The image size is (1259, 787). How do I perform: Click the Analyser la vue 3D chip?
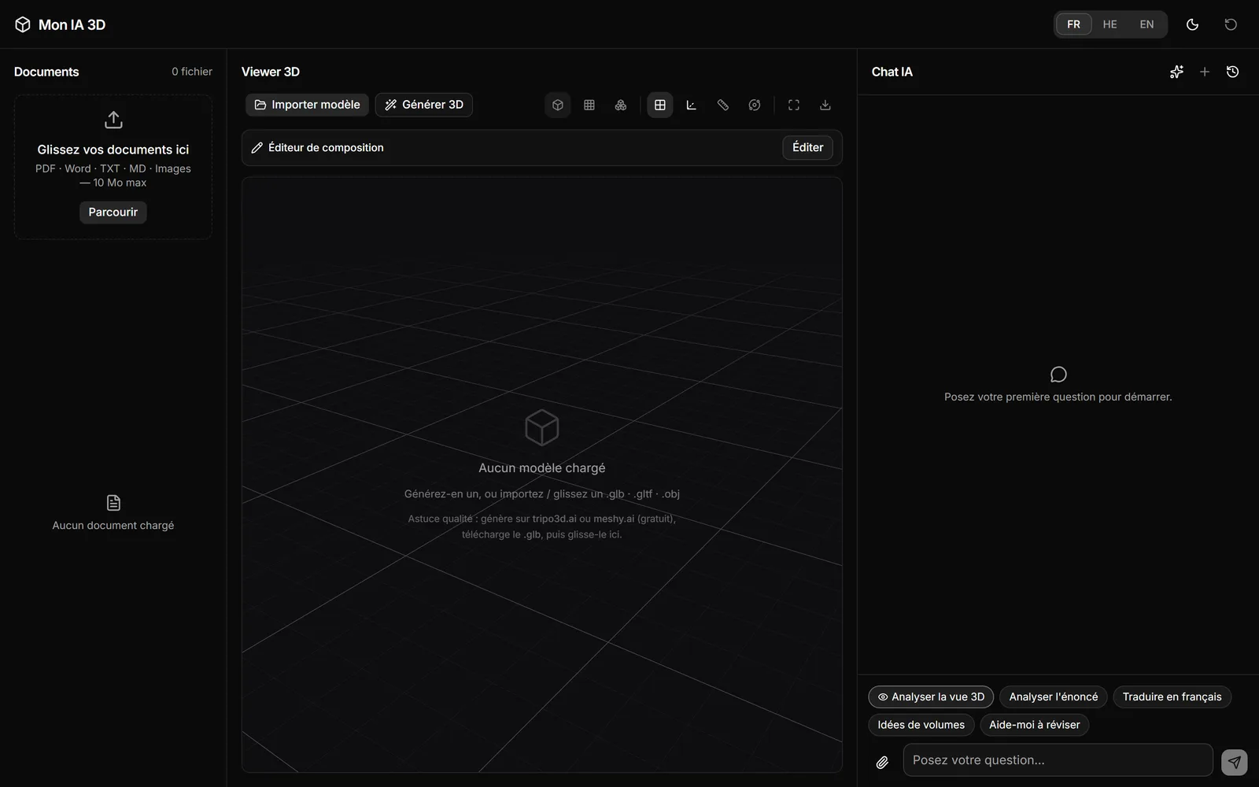[x=931, y=697]
